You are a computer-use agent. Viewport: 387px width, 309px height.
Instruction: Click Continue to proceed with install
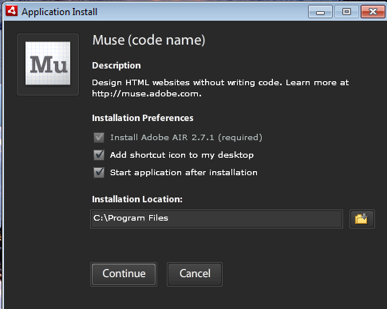click(124, 274)
